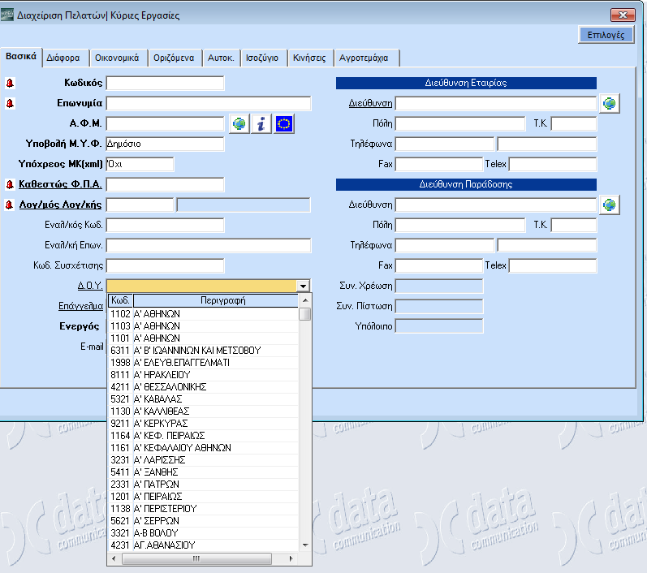Open the Υποβολή Μ.Υ.Φ. field showing Δημόσιο
The width and height of the screenshot is (647, 573).
(165, 144)
